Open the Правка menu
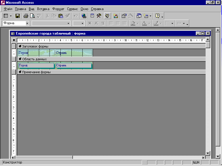 [20, 9]
